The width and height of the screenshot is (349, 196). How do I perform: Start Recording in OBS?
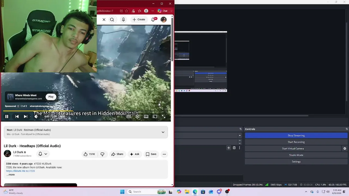pyautogui.click(x=296, y=142)
